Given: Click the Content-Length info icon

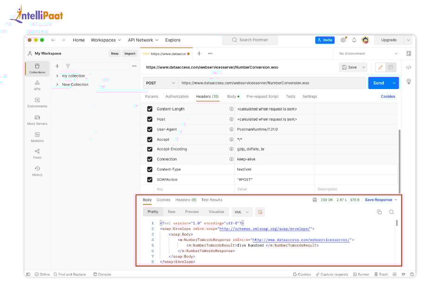Looking at the screenshot, I should click(x=231, y=109).
